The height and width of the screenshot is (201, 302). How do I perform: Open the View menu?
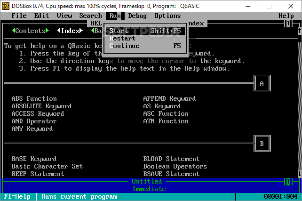tap(64, 16)
